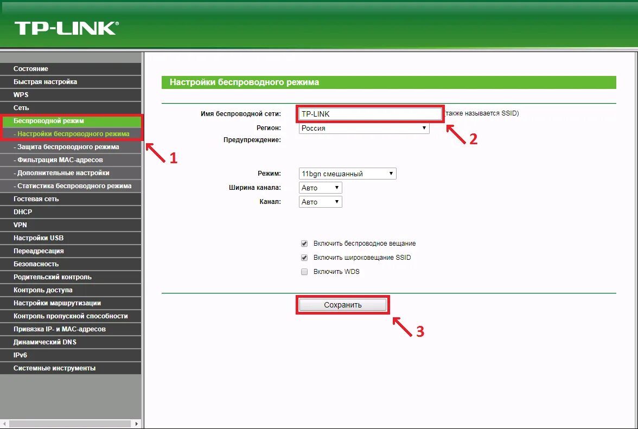Screen dimensions: 638x429
Task: Open the DHCP menu item
Action: 71,212
